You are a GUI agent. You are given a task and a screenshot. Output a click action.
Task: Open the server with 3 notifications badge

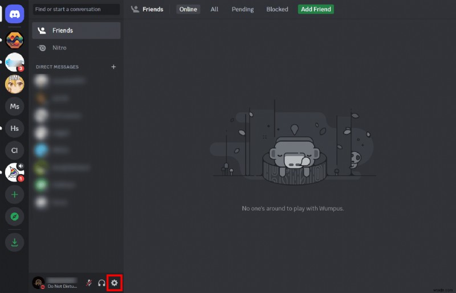[15, 62]
